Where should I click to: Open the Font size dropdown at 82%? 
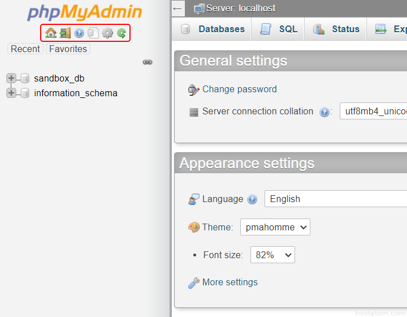pos(272,255)
